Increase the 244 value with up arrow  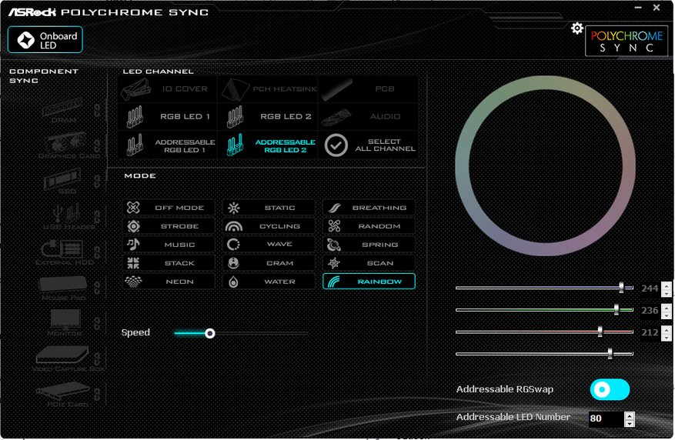pos(667,285)
